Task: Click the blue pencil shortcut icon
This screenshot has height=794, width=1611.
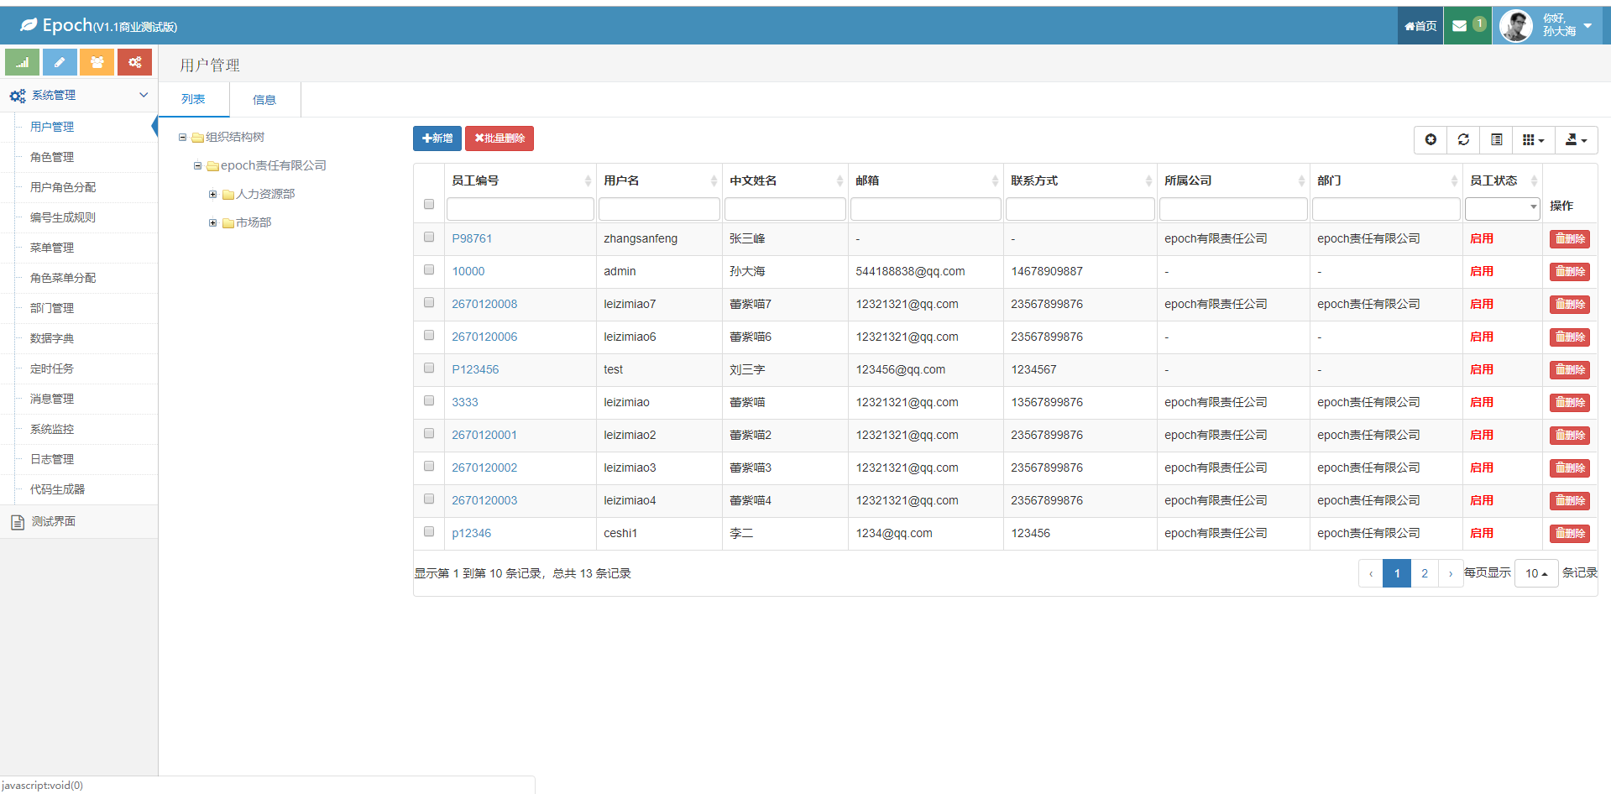Action: pos(60,62)
